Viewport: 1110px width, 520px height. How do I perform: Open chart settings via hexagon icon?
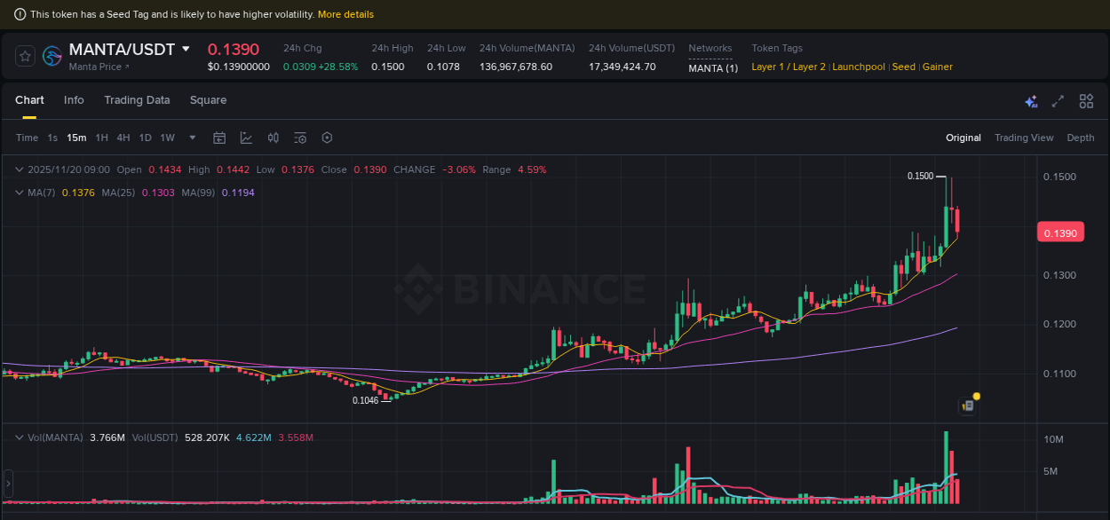click(x=326, y=138)
